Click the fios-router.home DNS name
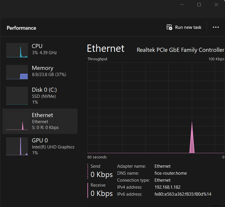225x207 pixels. coord(170,173)
